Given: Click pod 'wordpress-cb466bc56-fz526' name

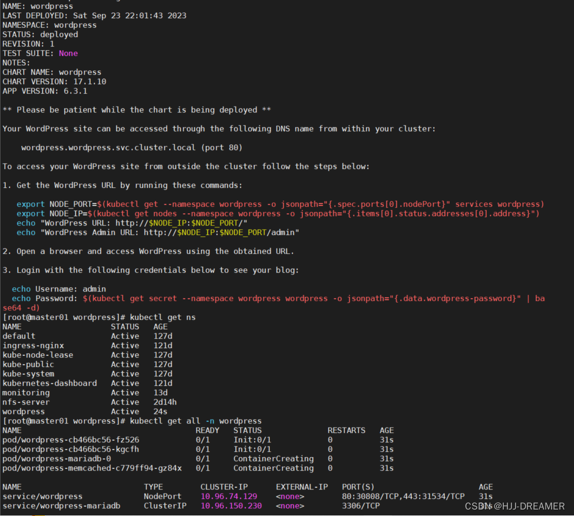Looking at the screenshot, I should [71, 440].
